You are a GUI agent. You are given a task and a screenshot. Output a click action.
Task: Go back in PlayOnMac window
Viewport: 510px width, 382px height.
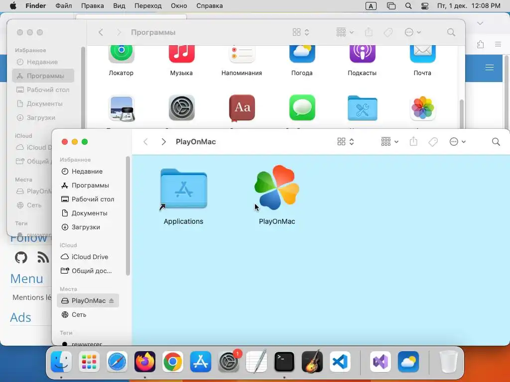146,142
